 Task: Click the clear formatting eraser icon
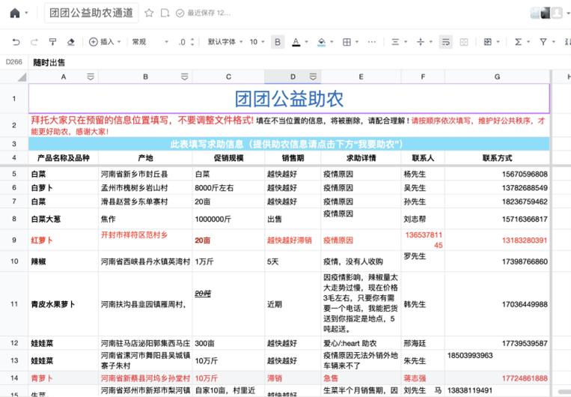(70, 42)
